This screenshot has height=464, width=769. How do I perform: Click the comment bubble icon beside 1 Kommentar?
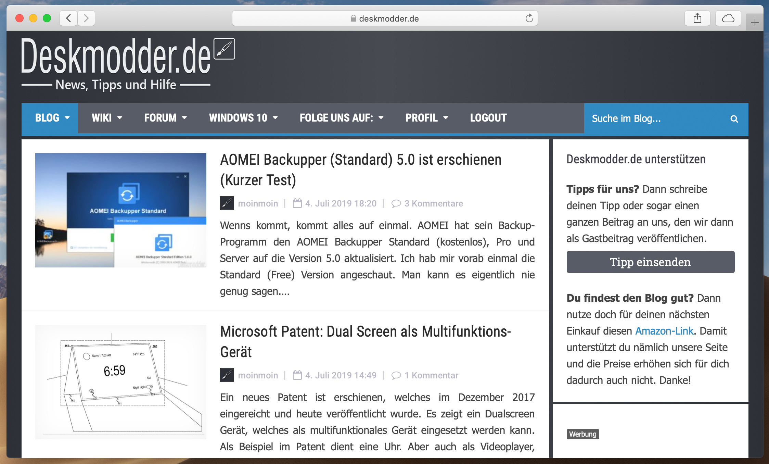tap(396, 375)
